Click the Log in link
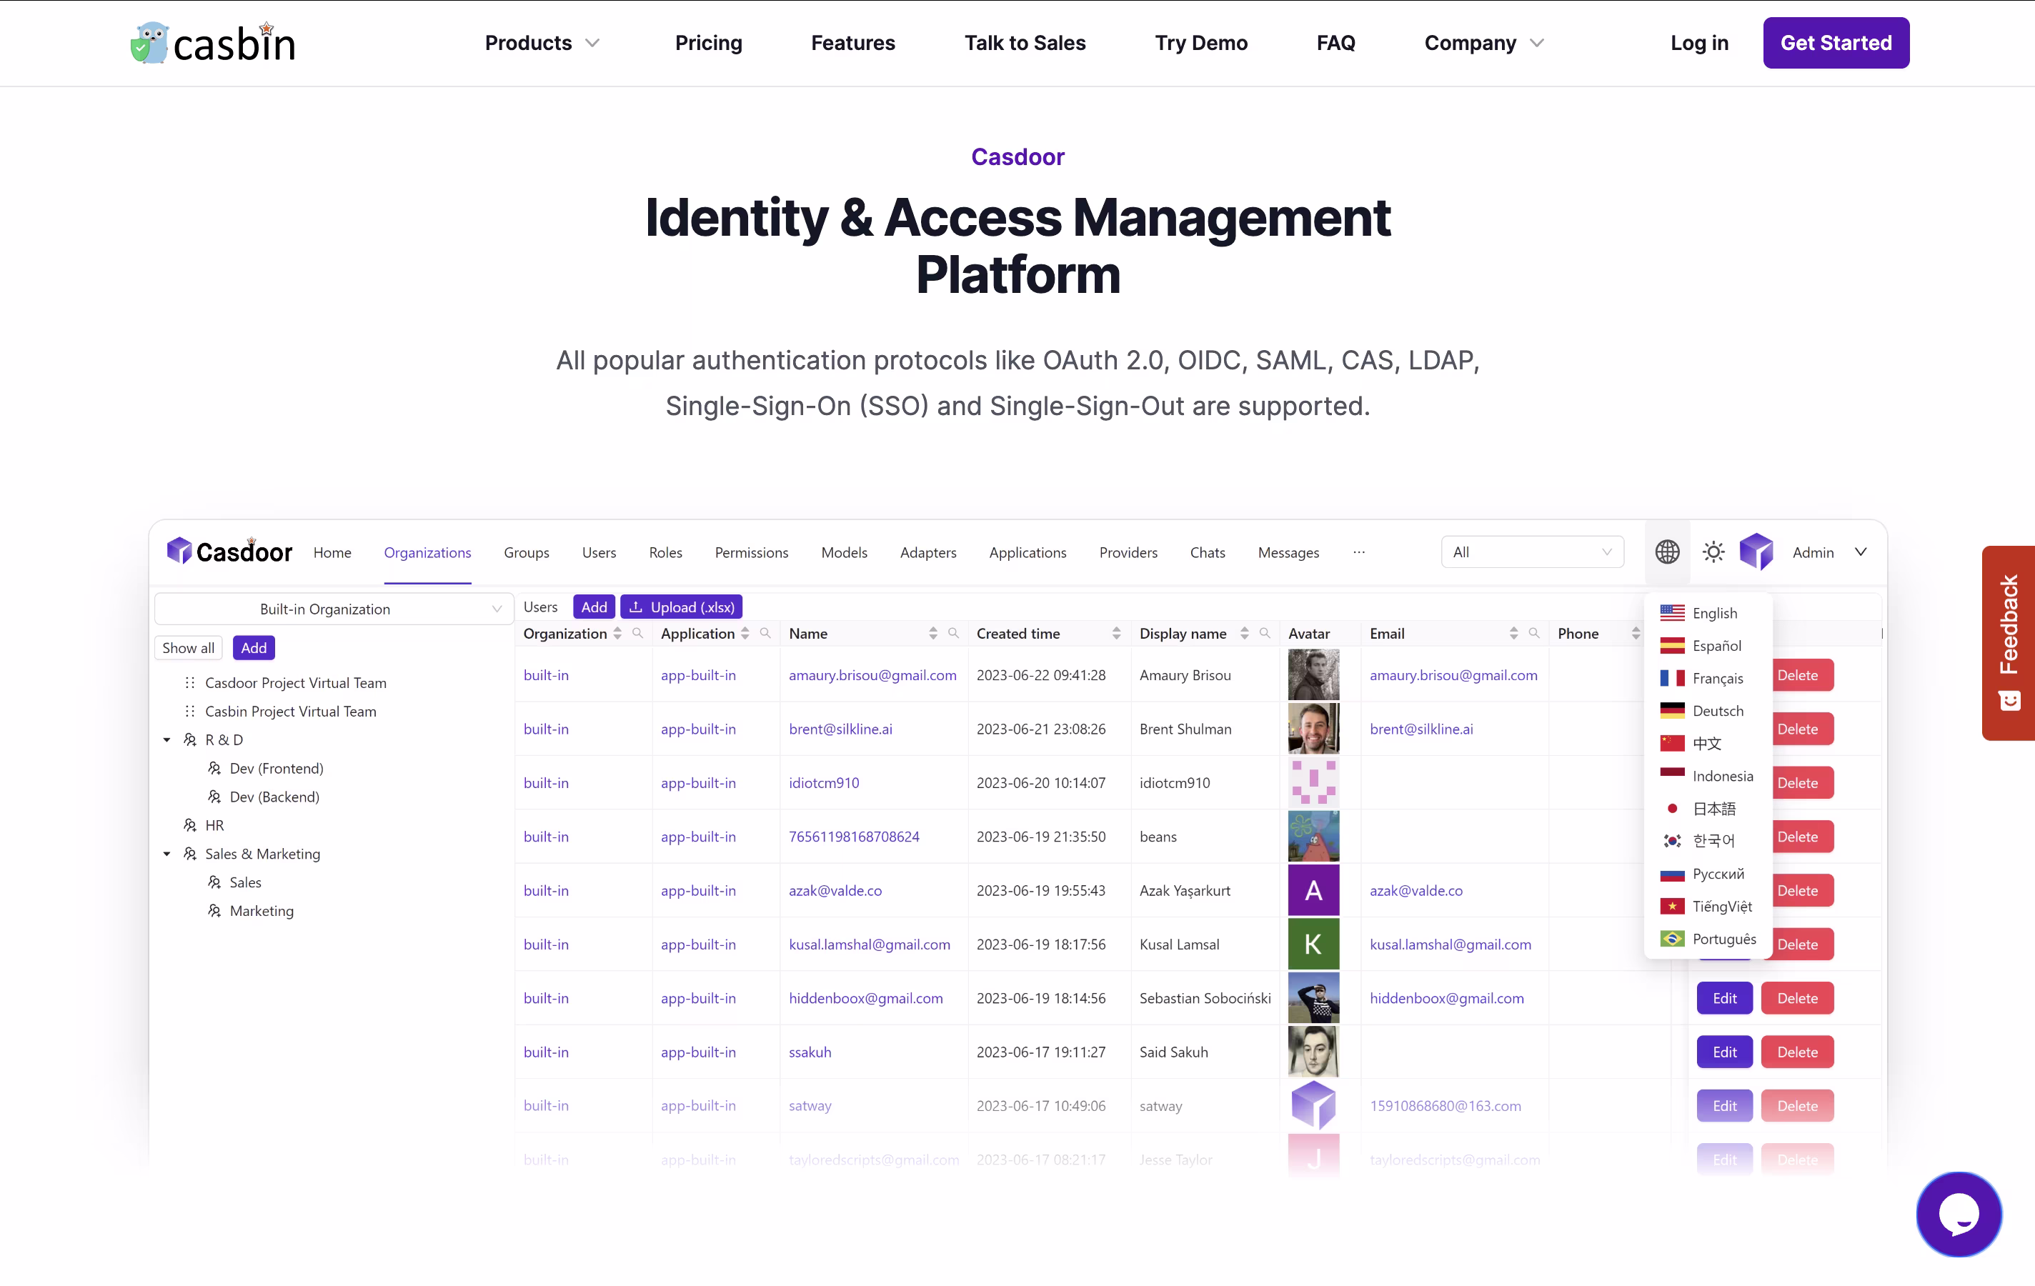2035x1286 pixels. coord(1698,43)
